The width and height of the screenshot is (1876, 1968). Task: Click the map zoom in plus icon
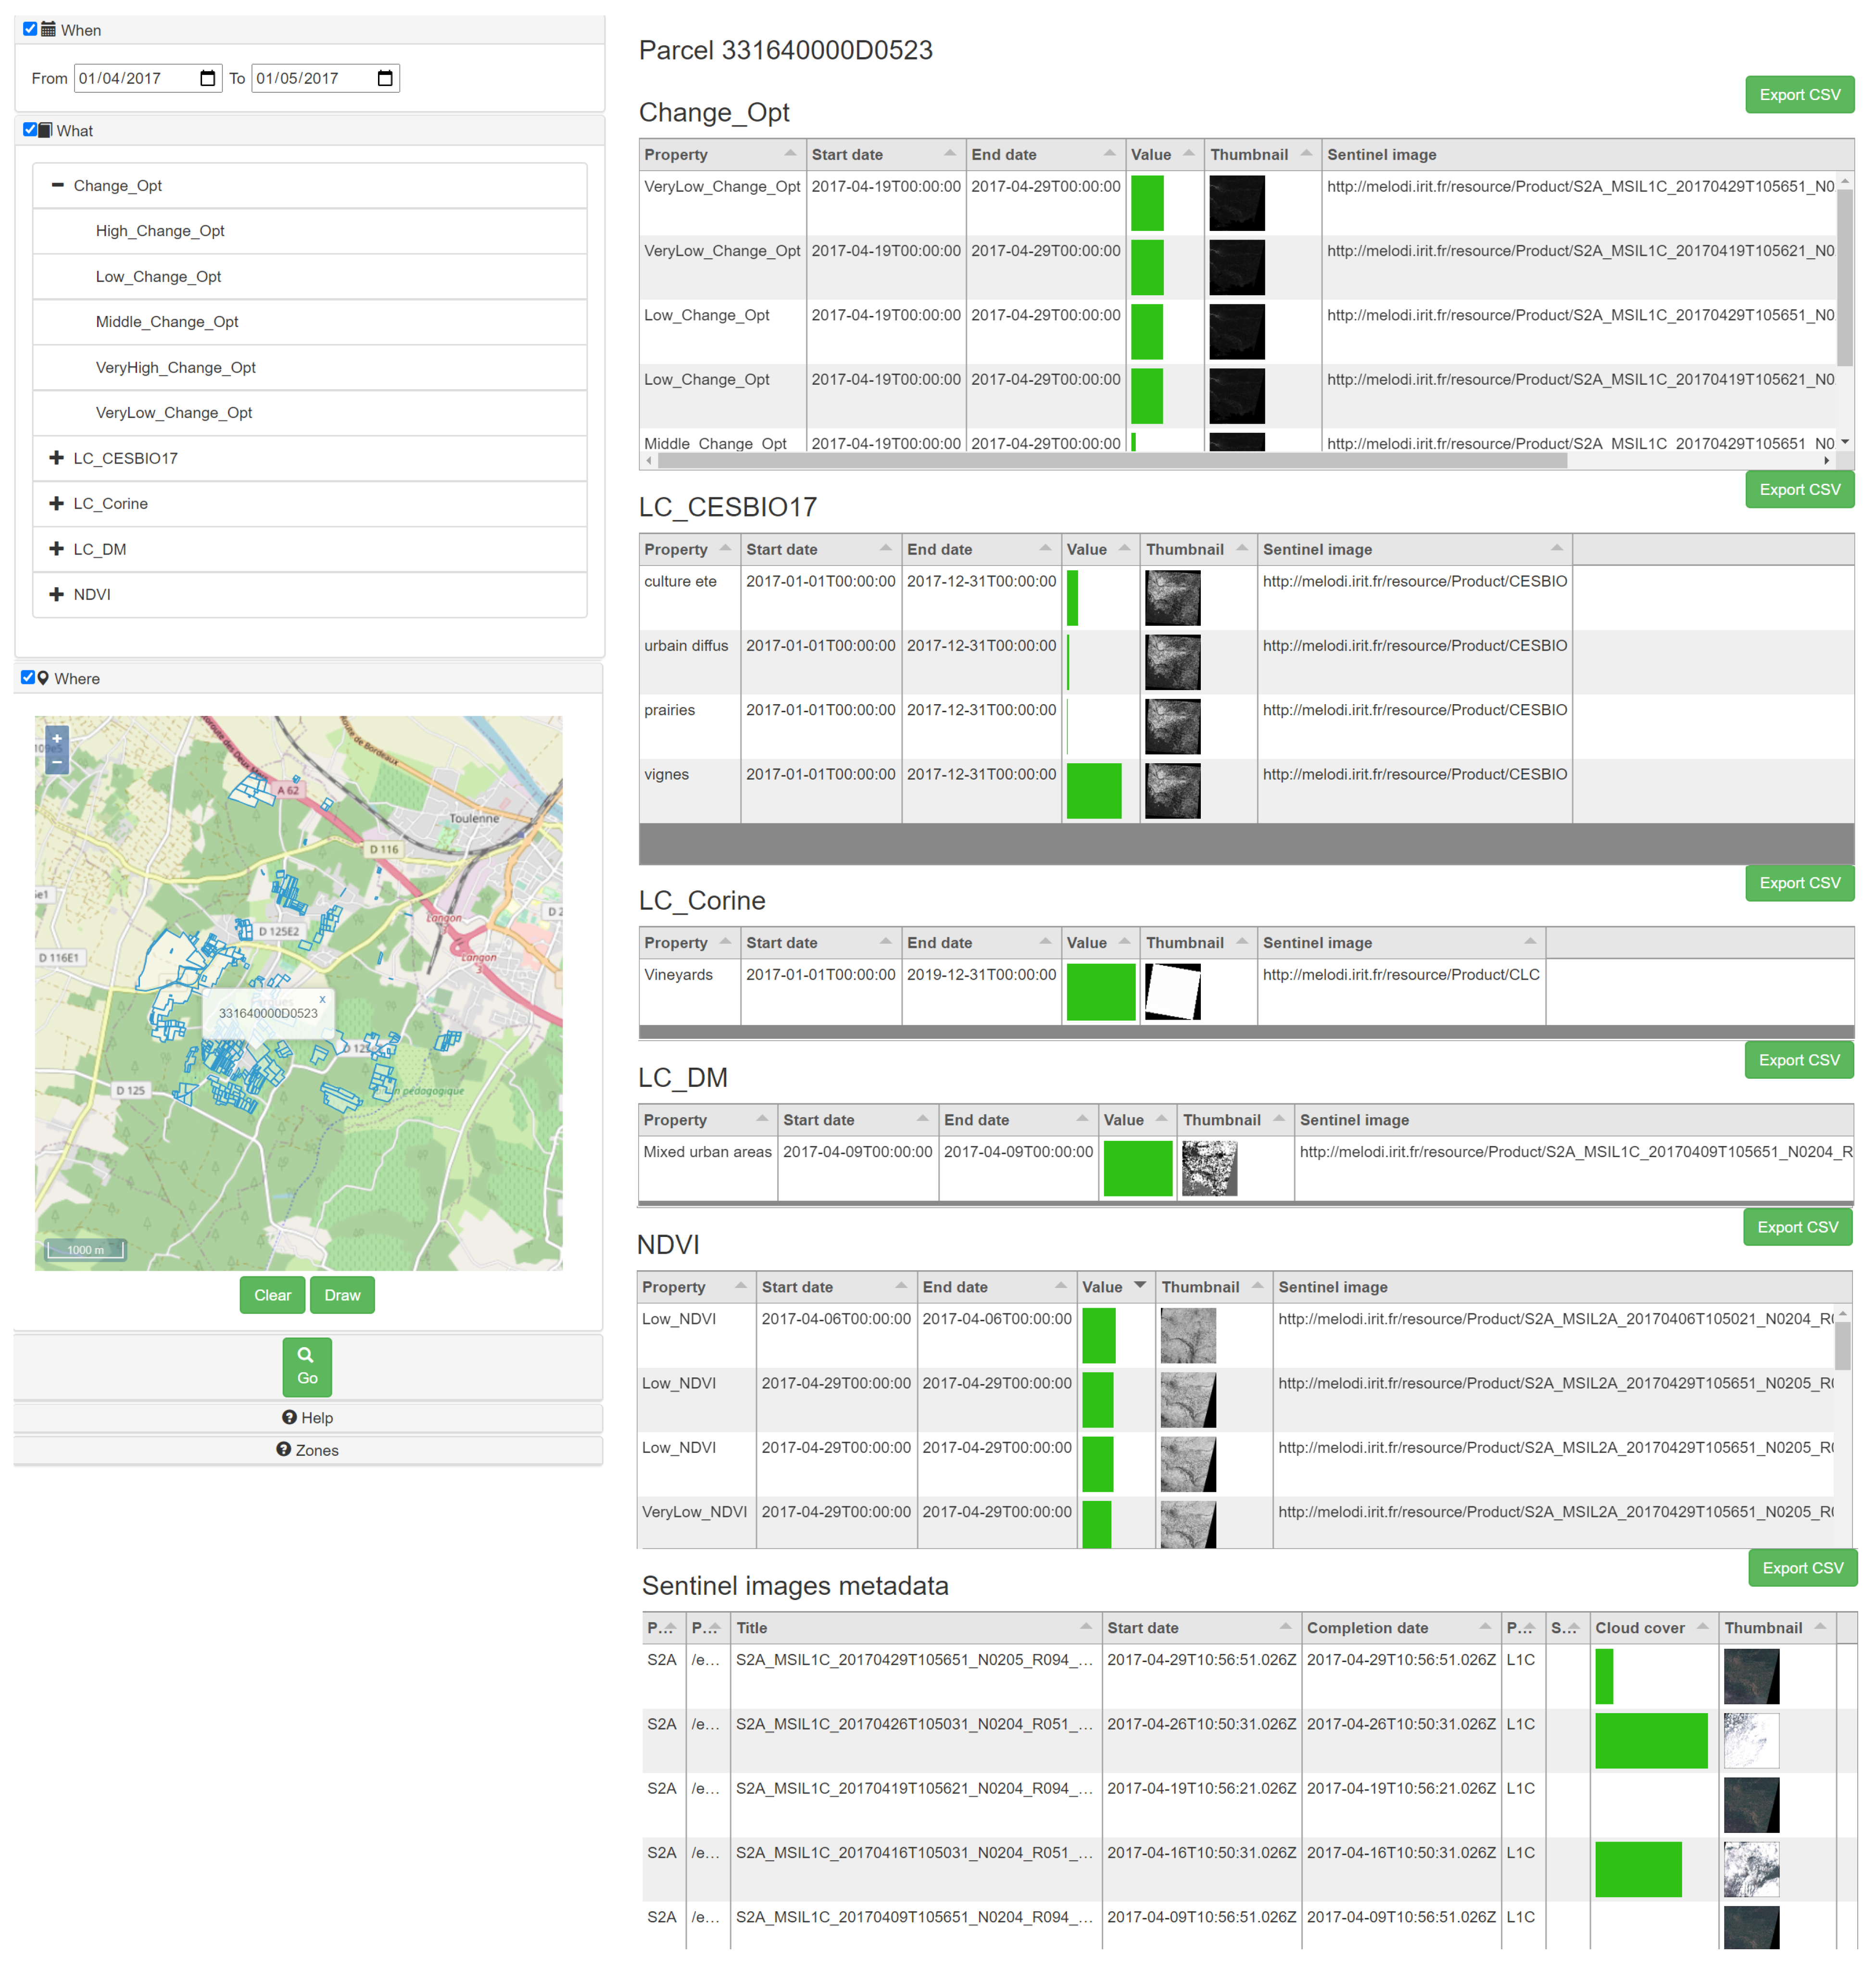click(x=57, y=739)
